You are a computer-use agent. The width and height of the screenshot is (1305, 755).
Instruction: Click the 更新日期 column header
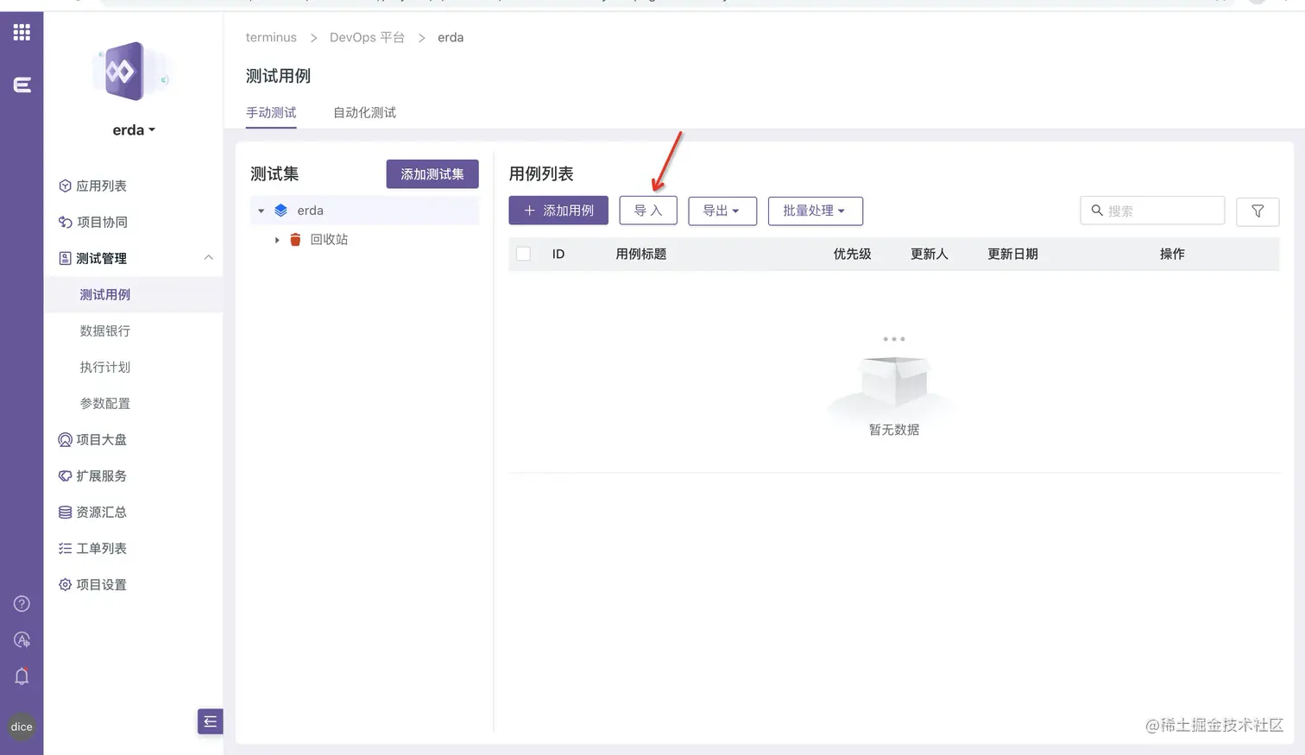point(1013,255)
